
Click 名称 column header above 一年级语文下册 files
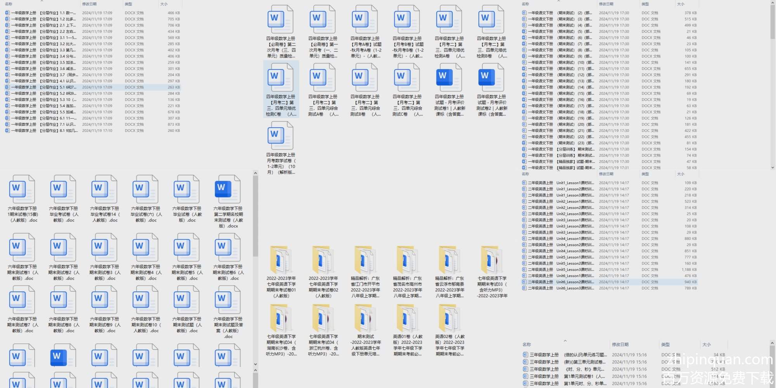pos(525,4)
